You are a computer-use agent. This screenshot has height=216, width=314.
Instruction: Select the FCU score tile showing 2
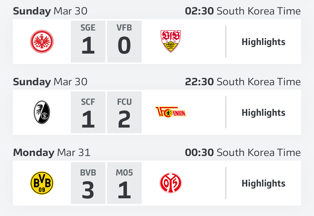(x=124, y=112)
